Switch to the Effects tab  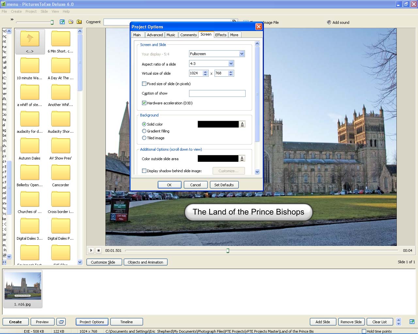[221, 35]
